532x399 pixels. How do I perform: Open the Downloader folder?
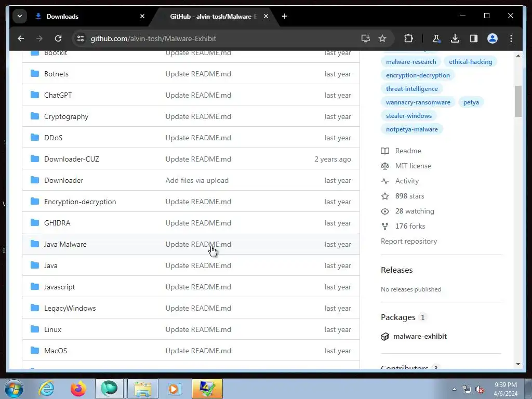coord(64,180)
